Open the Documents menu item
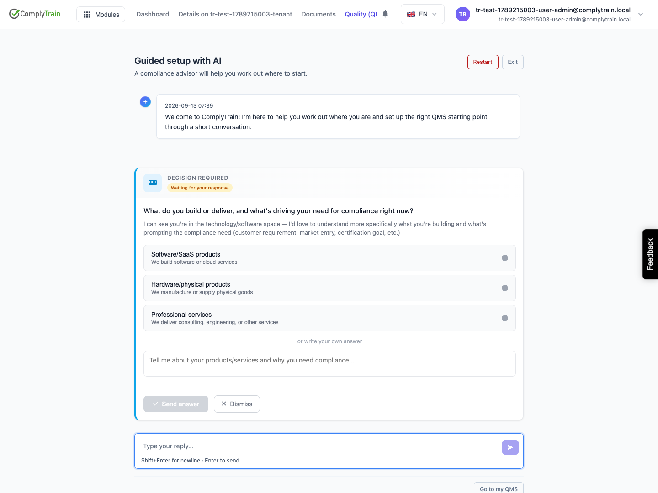 318,14
